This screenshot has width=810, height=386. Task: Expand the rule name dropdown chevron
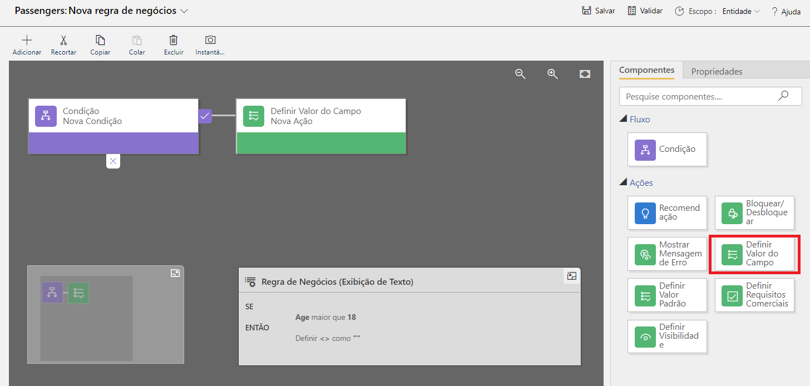pos(184,11)
